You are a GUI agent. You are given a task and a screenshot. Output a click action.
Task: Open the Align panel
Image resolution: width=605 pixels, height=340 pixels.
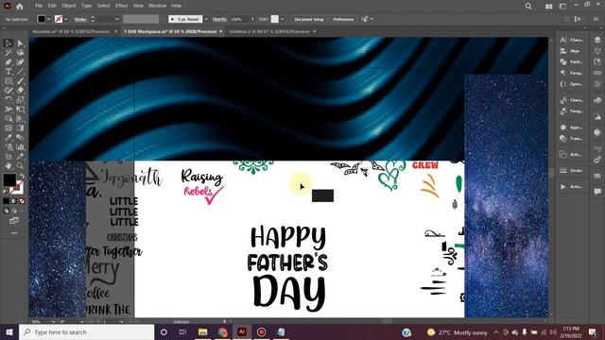click(571, 51)
